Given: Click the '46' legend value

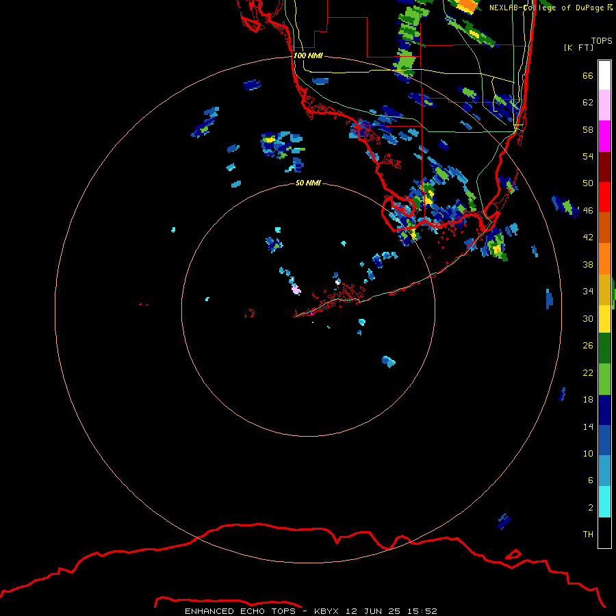Looking at the screenshot, I should click(x=588, y=211).
